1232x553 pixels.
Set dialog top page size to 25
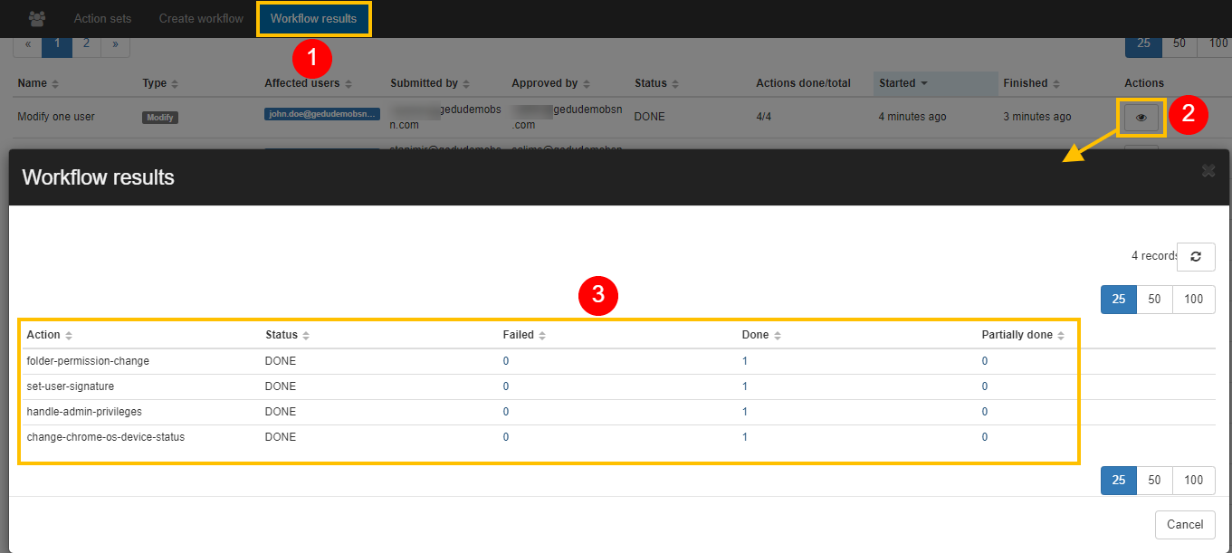click(x=1119, y=299)
